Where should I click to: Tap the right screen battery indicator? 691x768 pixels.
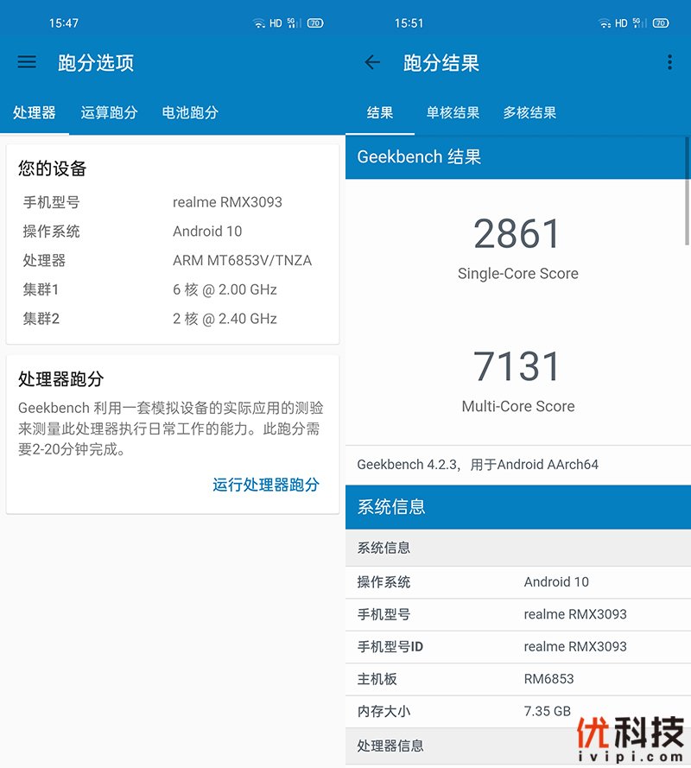pyautogui.click(x=661, y=23)
